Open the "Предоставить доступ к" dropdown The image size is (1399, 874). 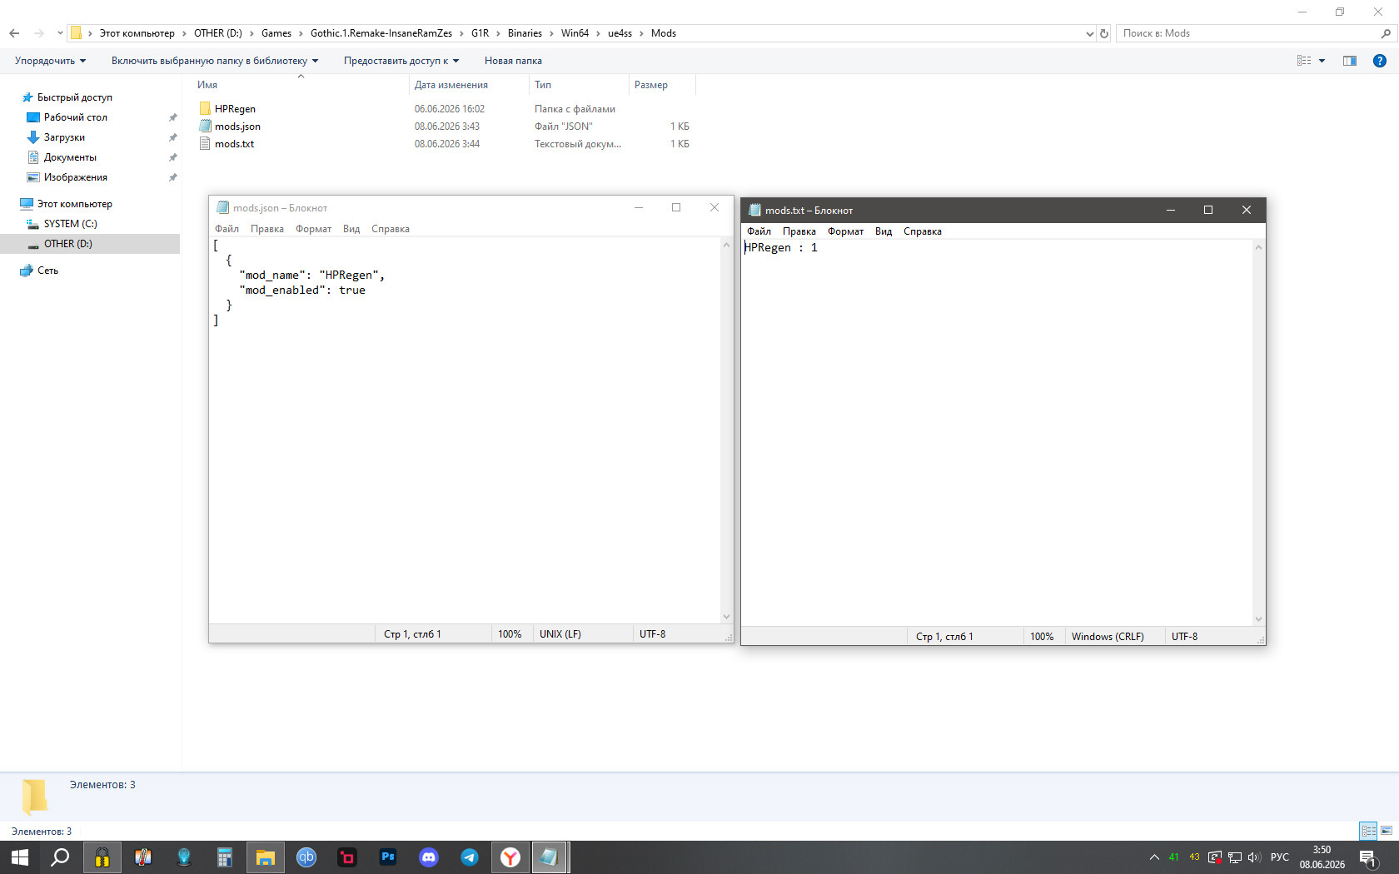point(401,61)
